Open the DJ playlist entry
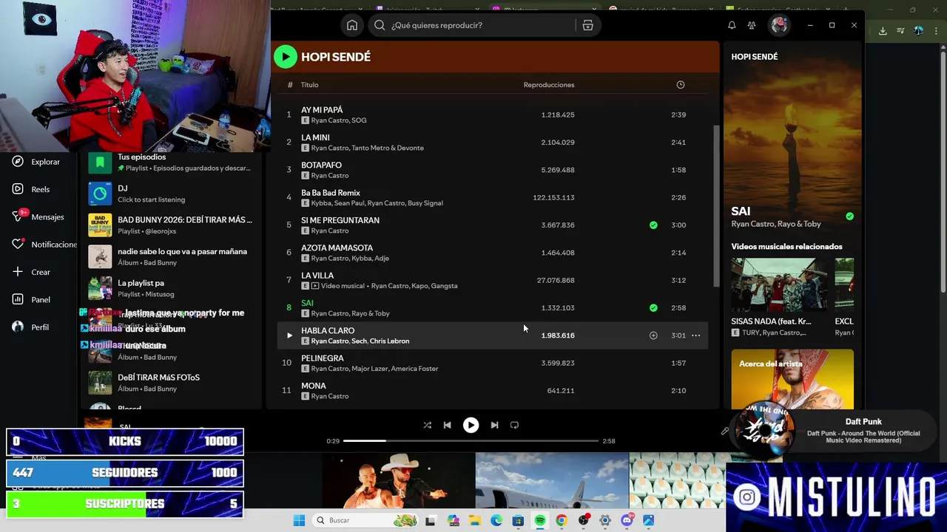The height and width of the screenshot is (532, 947). pyautogui.click(x=170, y=194)
